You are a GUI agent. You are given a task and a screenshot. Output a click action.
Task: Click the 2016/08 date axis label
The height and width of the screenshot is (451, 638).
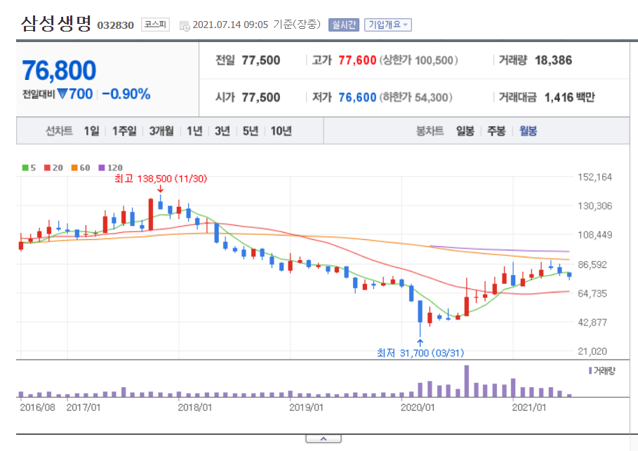pos(37,408)
